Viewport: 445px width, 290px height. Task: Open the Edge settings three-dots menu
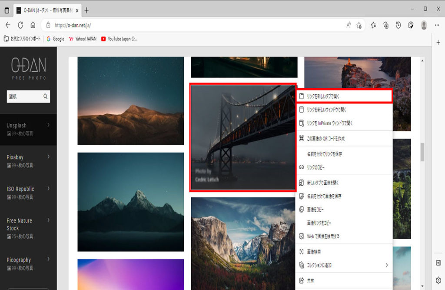click(x=437, y=25)
